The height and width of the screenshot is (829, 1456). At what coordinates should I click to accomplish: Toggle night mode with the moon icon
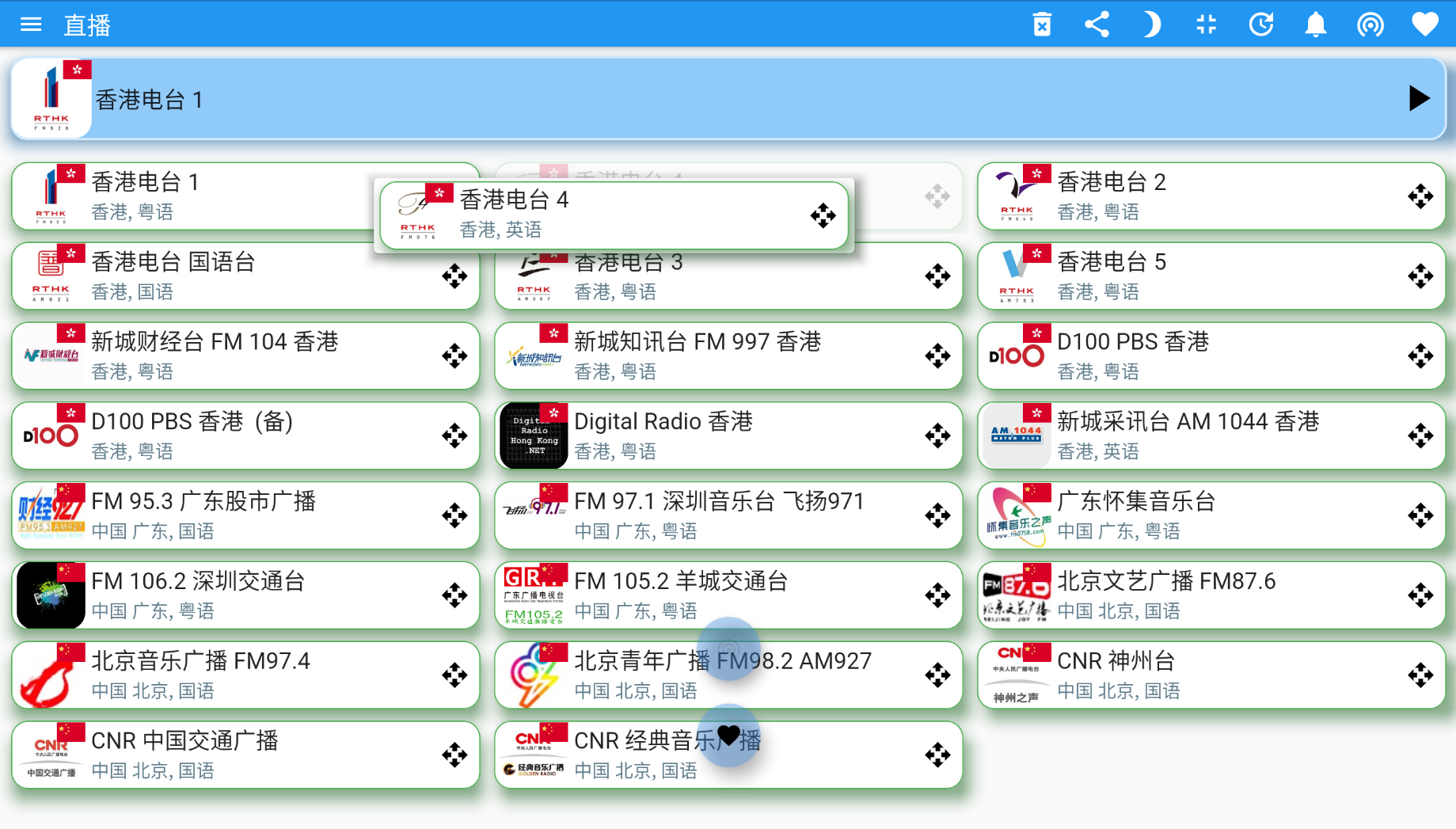click(x=1151, y=25)
